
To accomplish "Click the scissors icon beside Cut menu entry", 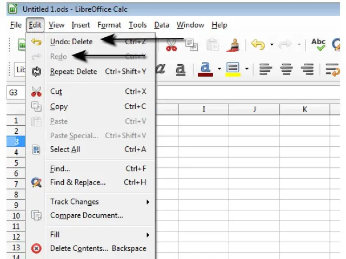I will point(36,92).
